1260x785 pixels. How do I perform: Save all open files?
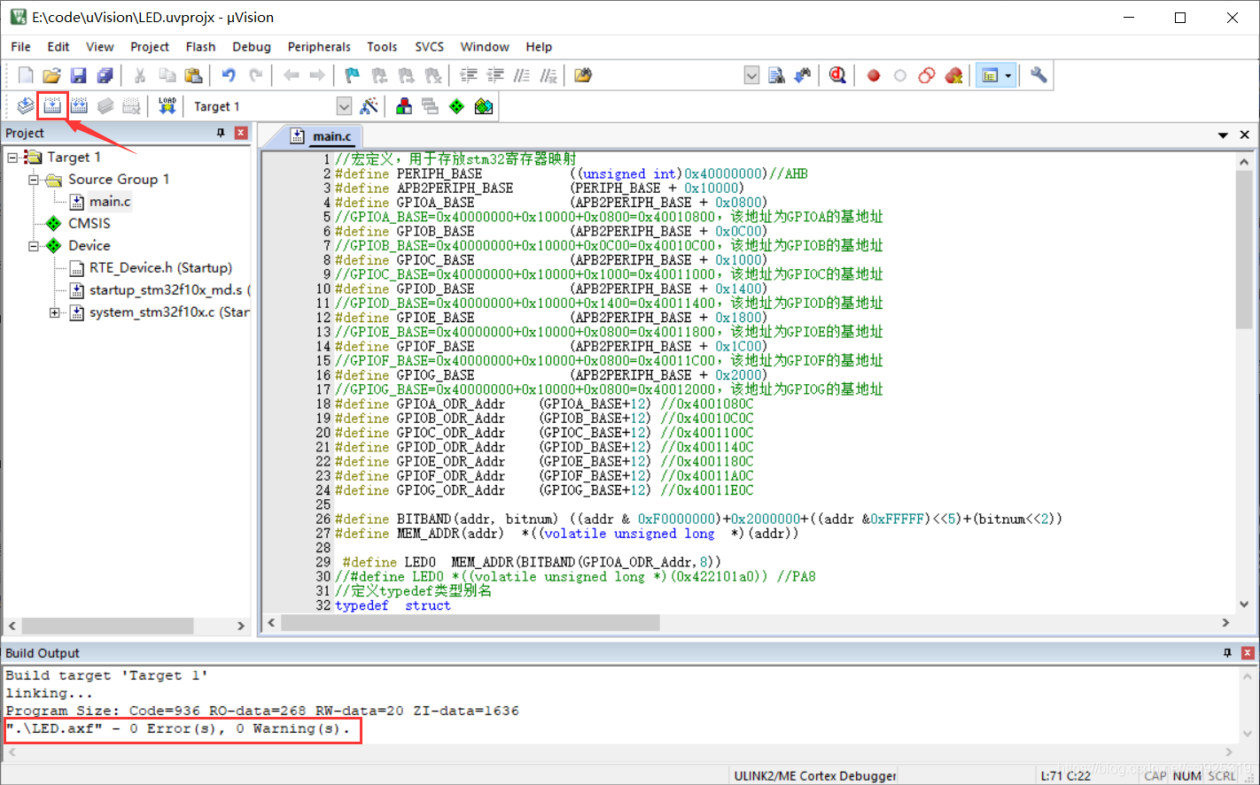[x=105, y=75]
